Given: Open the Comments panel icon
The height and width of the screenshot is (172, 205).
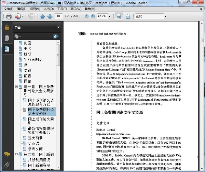Looking at the screenshot, I should [x=7, y=154].
